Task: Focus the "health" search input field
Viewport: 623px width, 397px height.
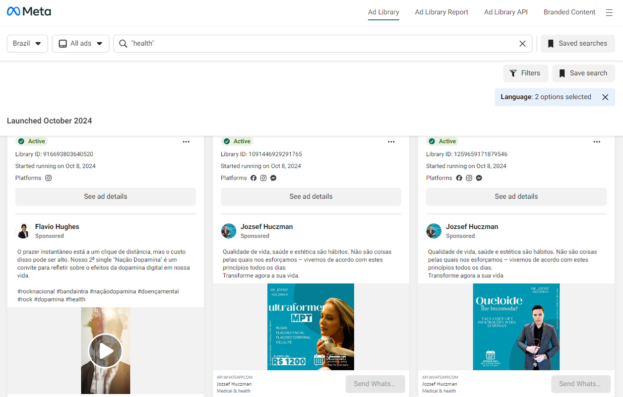Action: (x=322, y=44)
